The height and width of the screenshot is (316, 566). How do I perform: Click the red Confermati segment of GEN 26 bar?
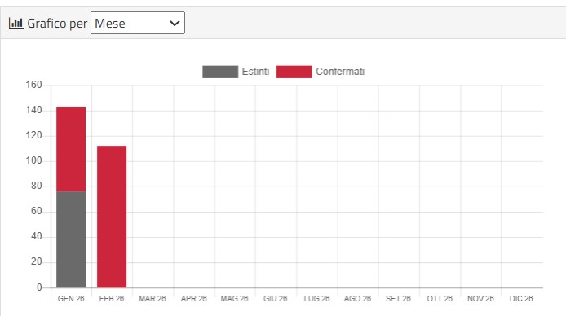71,149
